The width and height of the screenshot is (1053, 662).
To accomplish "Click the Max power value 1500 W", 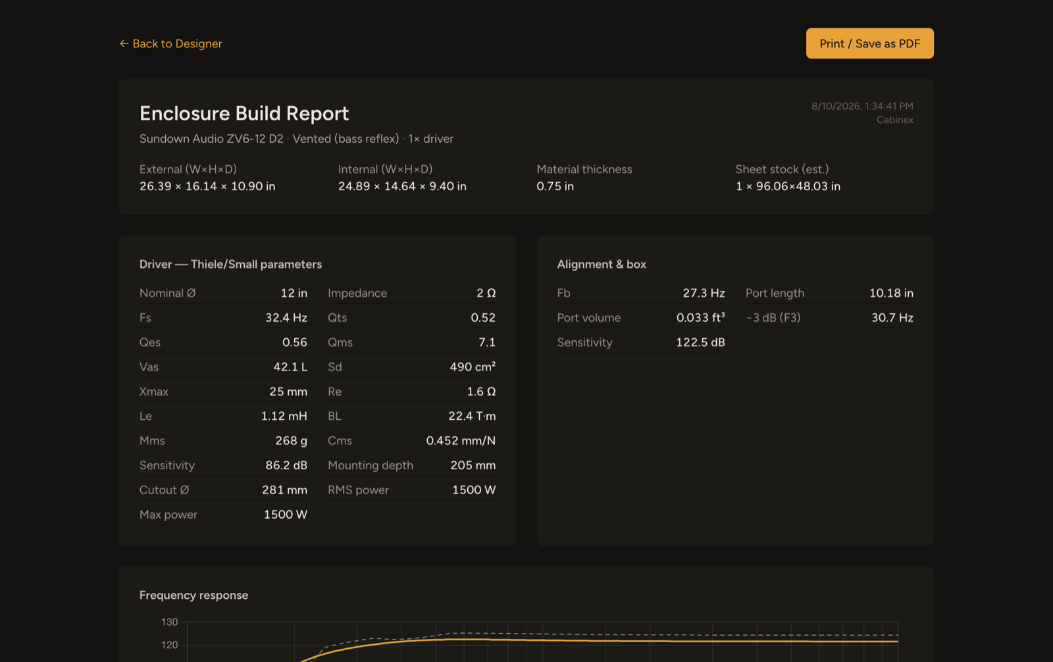I will point(285,515).
